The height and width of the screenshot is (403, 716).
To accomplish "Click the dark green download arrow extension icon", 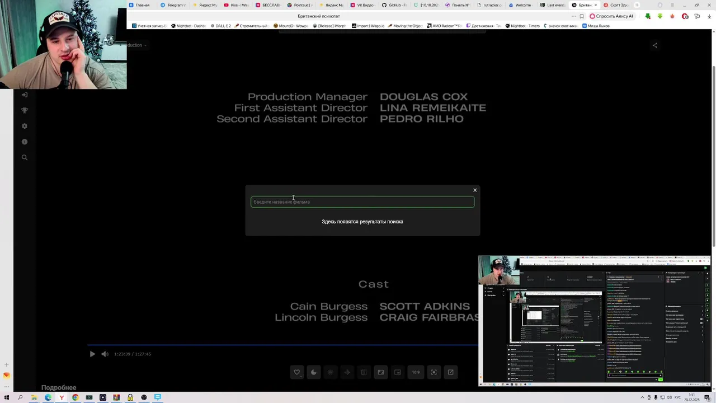I will pyautogui.click(x=648, y=16).
